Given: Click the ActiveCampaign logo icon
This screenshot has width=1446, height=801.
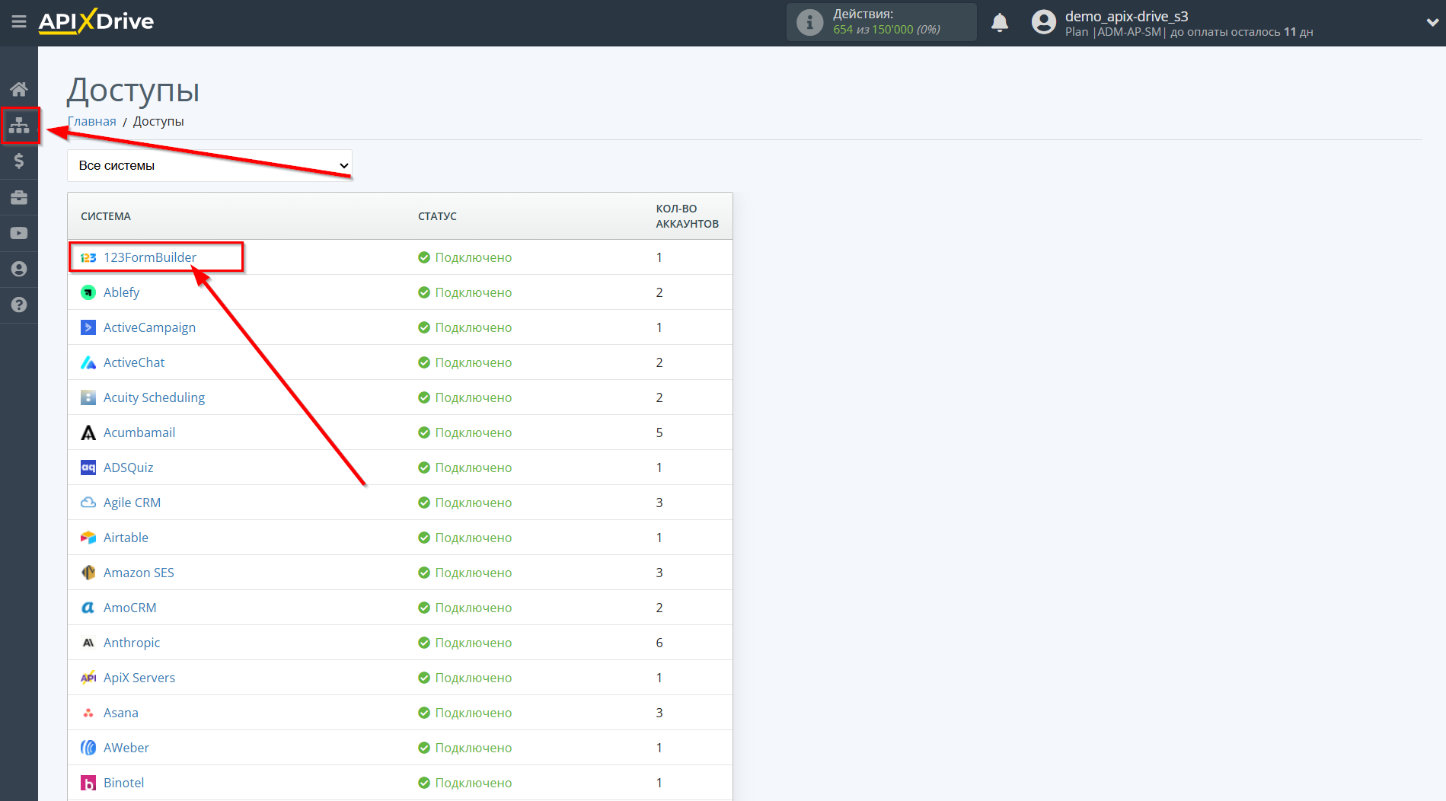Looking at the screenshot, I should tap(88, 327).
